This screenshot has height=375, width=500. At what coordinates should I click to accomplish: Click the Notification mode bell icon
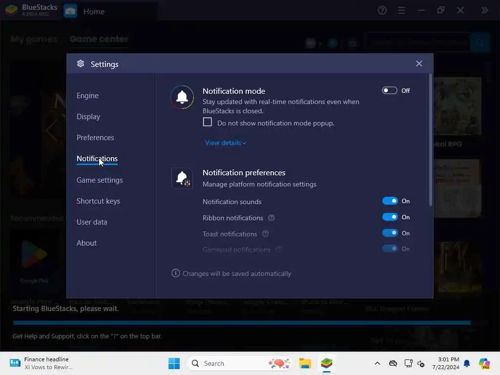click(x=182, y=97)
